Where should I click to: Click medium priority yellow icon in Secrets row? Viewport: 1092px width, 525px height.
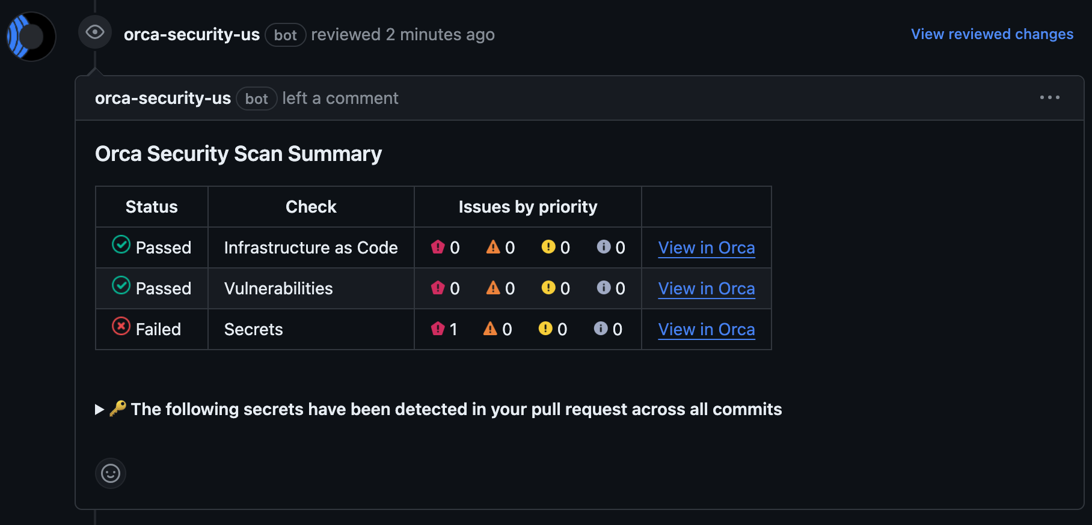coord(545,329)
